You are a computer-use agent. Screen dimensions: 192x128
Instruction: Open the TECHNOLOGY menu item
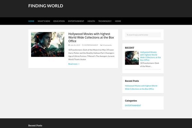[105, 21]
